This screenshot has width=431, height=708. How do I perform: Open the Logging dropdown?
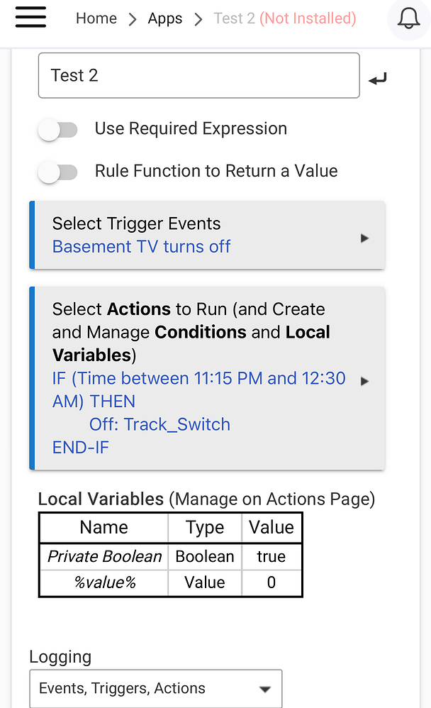(155, 687)
